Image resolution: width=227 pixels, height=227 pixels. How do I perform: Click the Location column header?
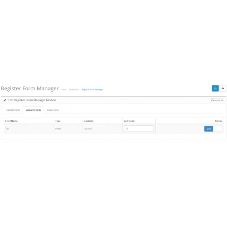(x=89, y=121)
